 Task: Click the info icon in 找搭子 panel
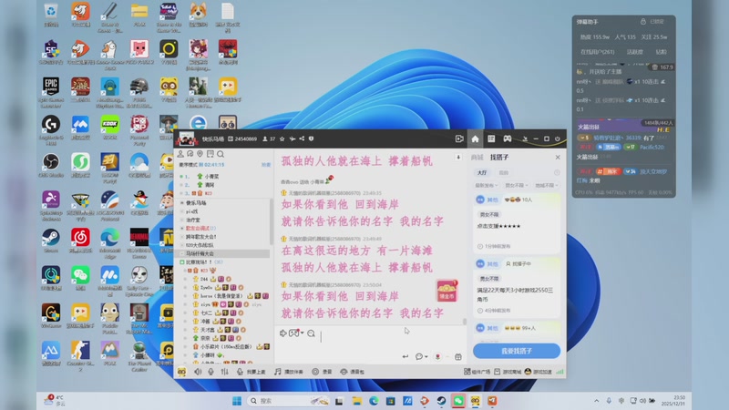[x=557, y=172]
